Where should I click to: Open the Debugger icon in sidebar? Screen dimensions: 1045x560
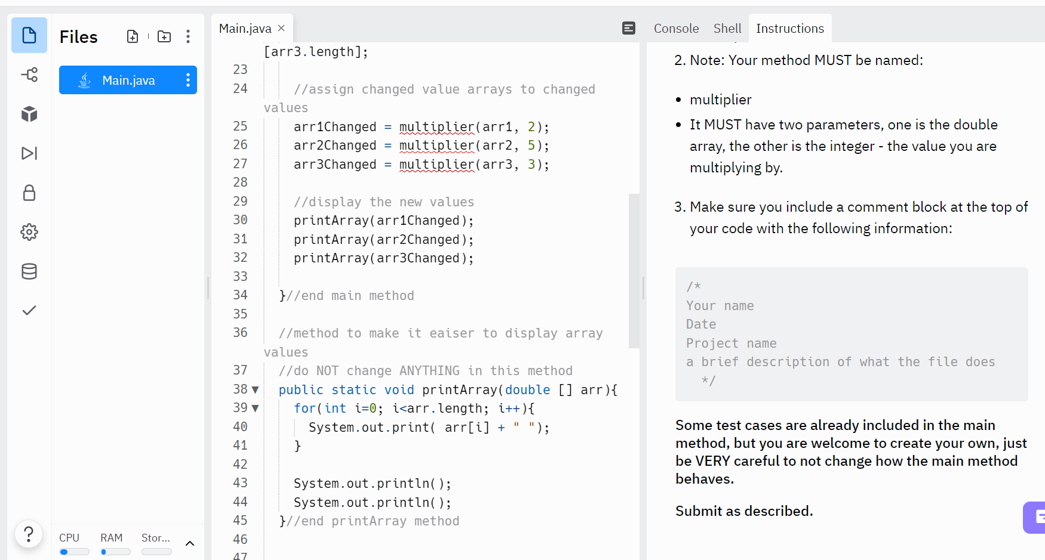click(29, 153)
